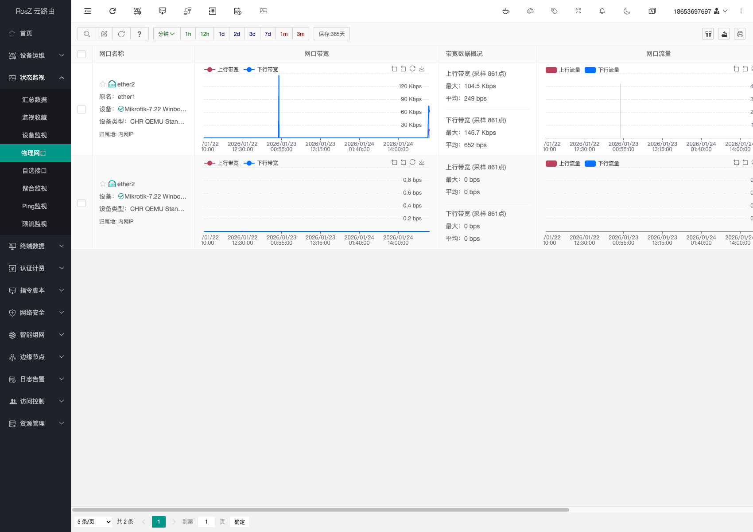Toggle dark mode moon icon
The image size is (753, 532).
[x=627, y=11]
